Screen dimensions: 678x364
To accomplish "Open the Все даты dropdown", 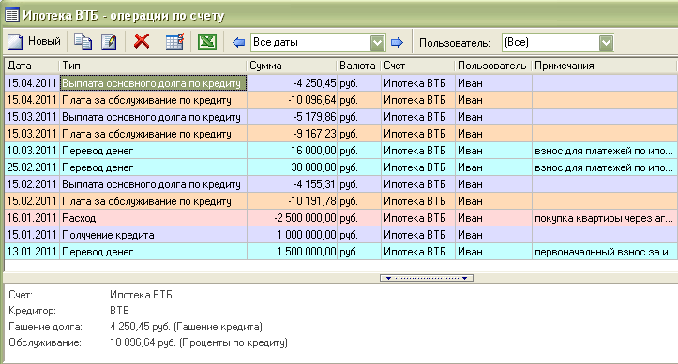I will 378,42.
